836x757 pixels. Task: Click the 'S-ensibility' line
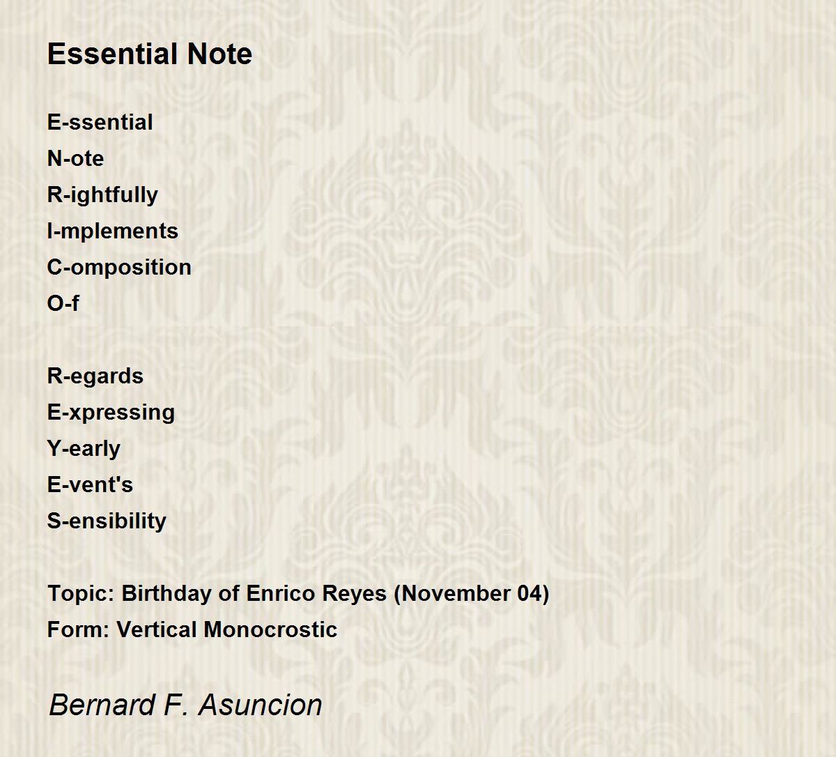(x=107, y=521)
